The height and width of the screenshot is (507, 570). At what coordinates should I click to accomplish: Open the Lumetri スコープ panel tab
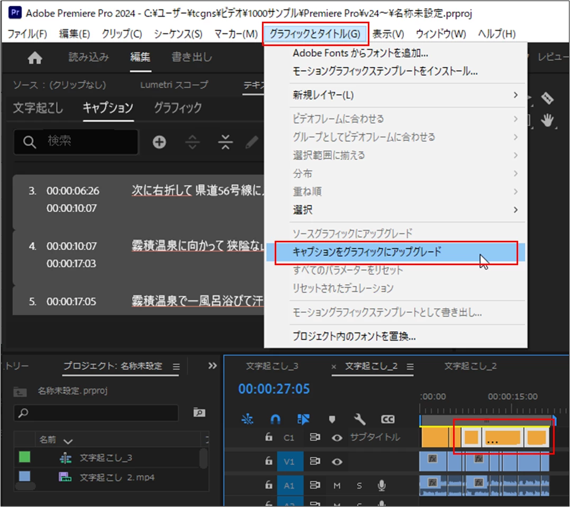tap(174, 85)
